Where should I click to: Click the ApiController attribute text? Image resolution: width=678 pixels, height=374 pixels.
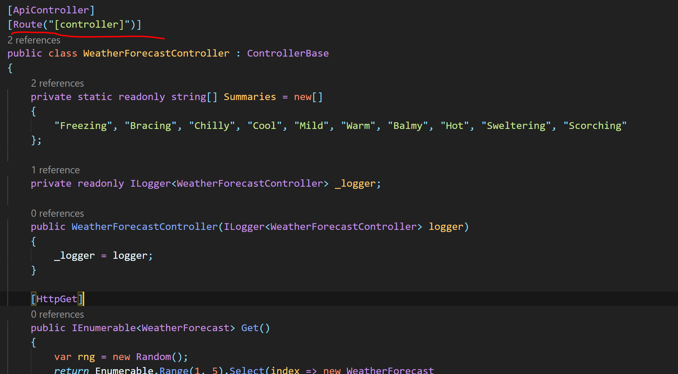click(x=51, y=10)
